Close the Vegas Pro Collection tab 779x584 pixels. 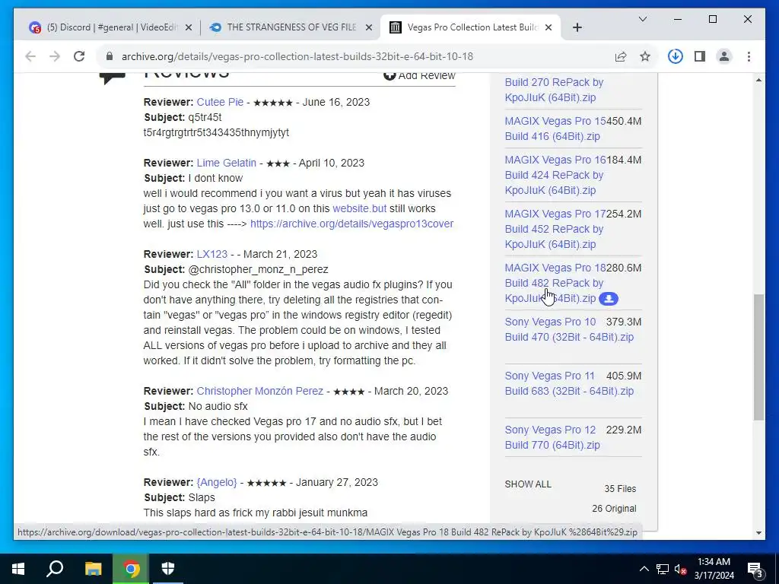[548, 27]
